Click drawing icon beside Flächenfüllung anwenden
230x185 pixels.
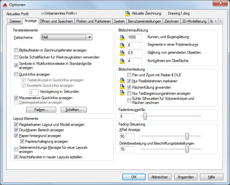122,87
